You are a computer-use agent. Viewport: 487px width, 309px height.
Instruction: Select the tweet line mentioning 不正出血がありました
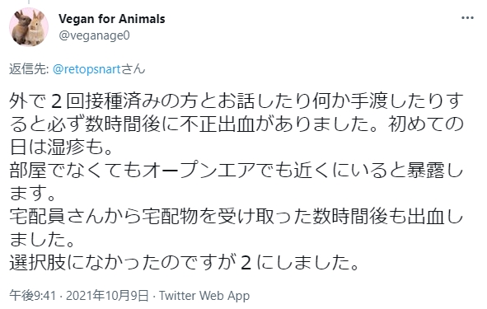[236, 124]
